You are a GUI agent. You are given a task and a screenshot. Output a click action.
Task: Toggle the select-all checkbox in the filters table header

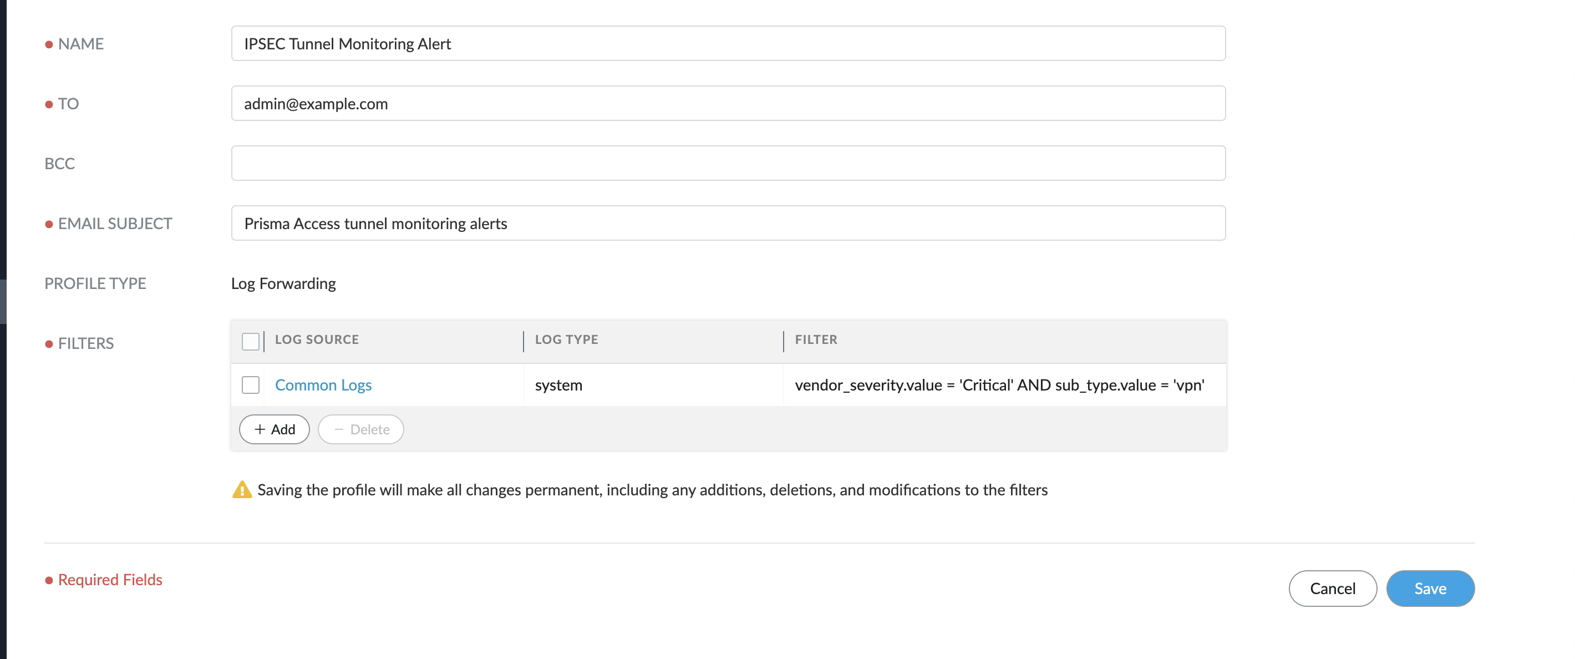[x=251, y=342]
